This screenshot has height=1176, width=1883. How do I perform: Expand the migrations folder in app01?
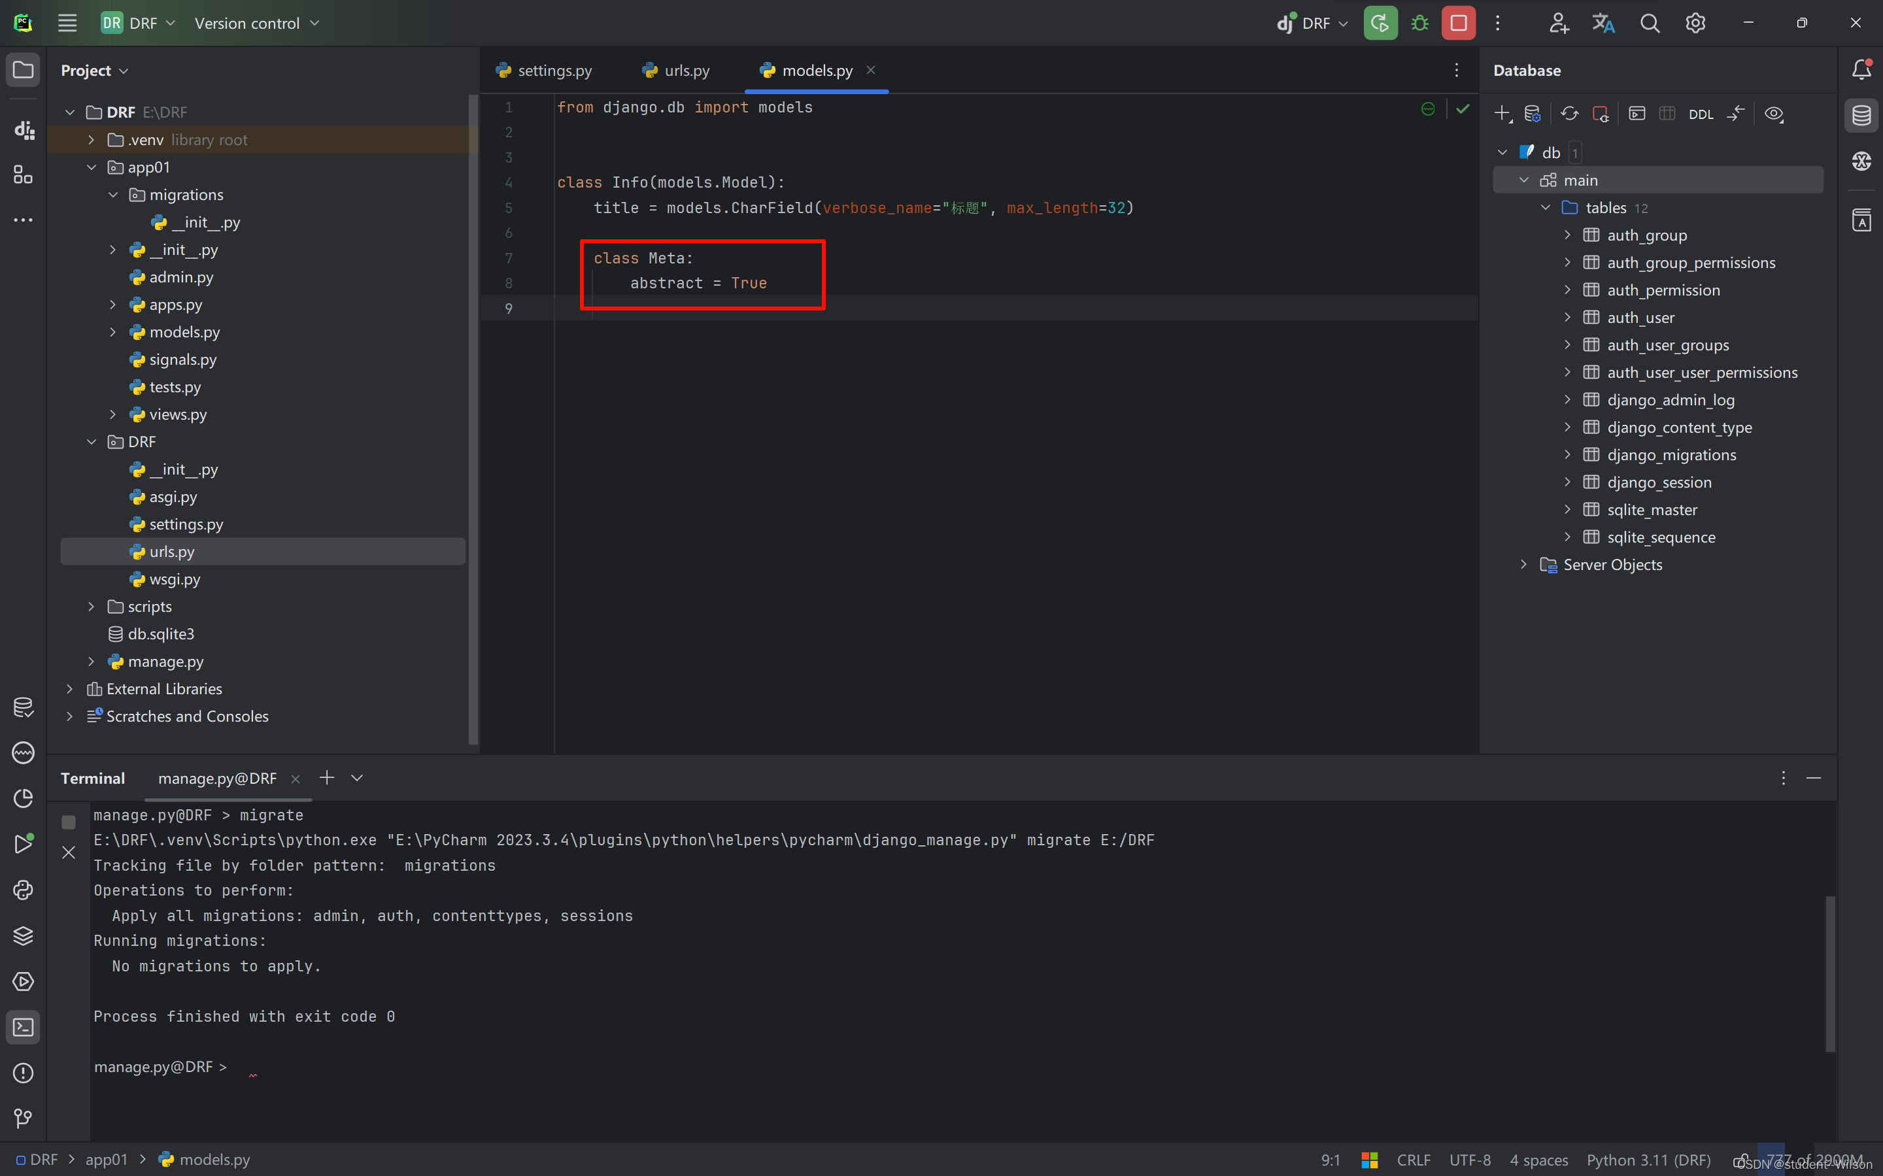click(114, 193)
